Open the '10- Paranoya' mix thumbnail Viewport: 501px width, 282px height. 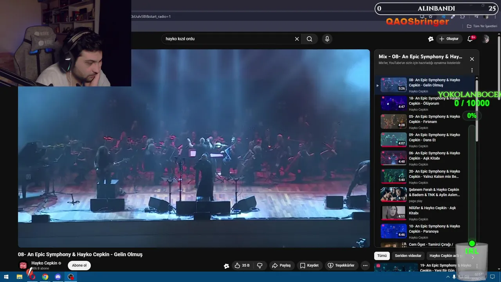click(x=394, y=231)
